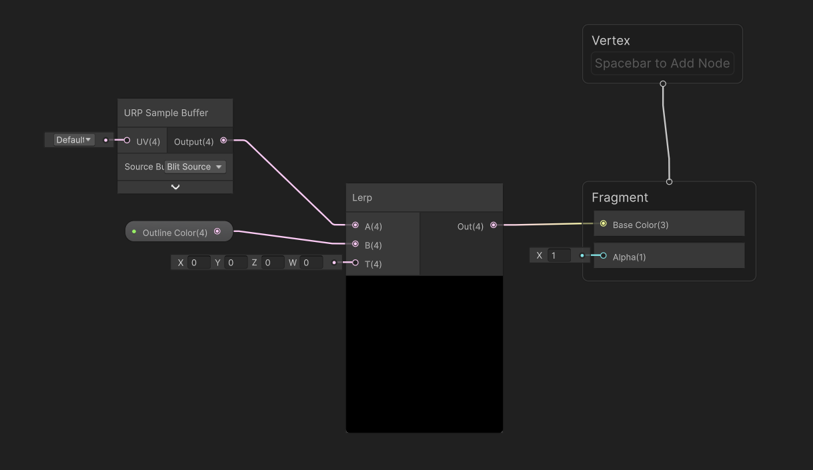Click the Vertex block connection point
Image resolution: width=813 pixels, height=470 pixels.
click(x=662, y=84)
